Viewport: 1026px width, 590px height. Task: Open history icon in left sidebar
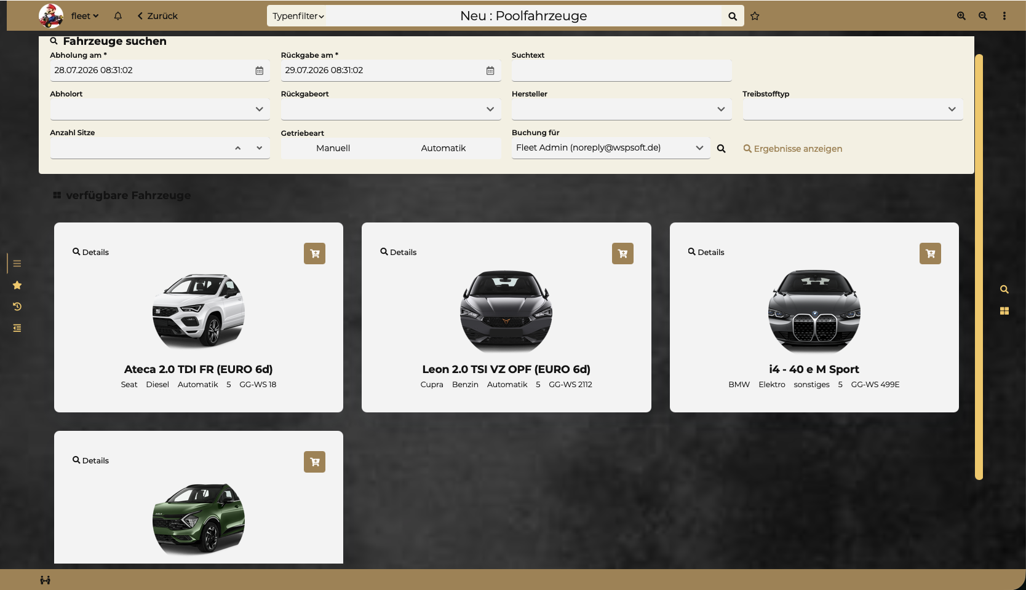point(17,307)
